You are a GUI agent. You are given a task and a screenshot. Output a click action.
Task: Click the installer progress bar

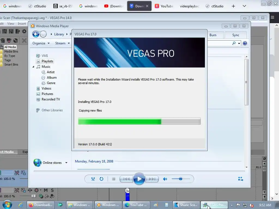tap(139, 121)
